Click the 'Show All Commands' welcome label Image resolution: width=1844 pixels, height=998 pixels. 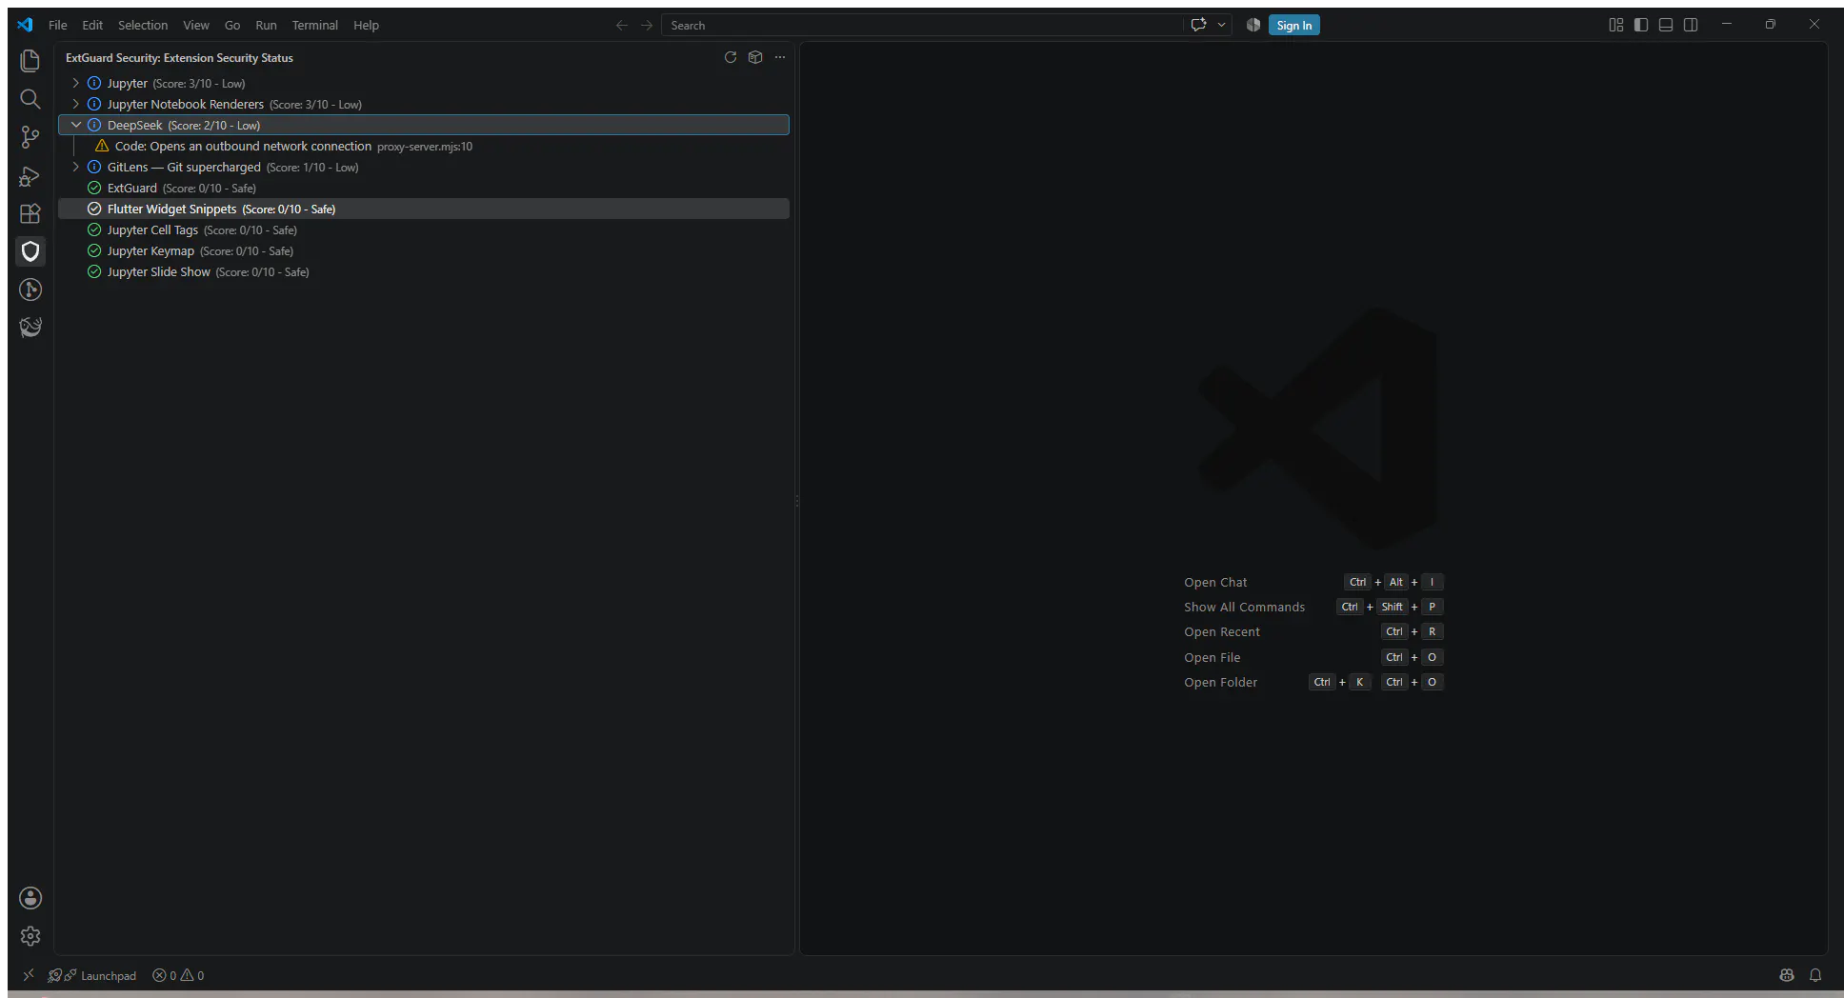click(x=1244, y=607)
